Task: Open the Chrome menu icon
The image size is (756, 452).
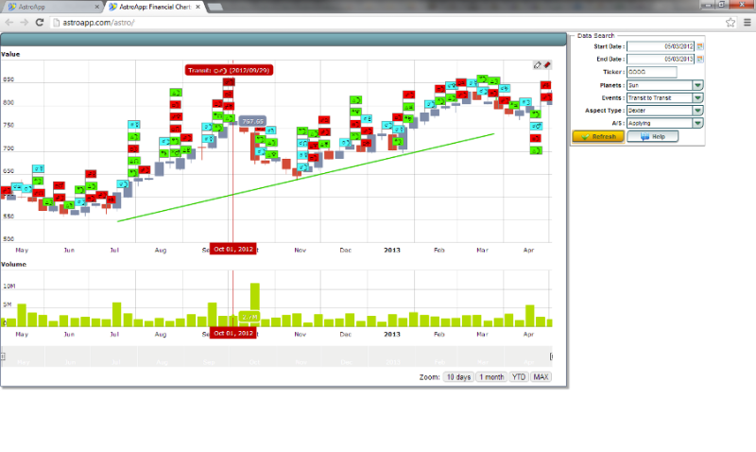Action: pyautogui.click(x=747, y=22)
